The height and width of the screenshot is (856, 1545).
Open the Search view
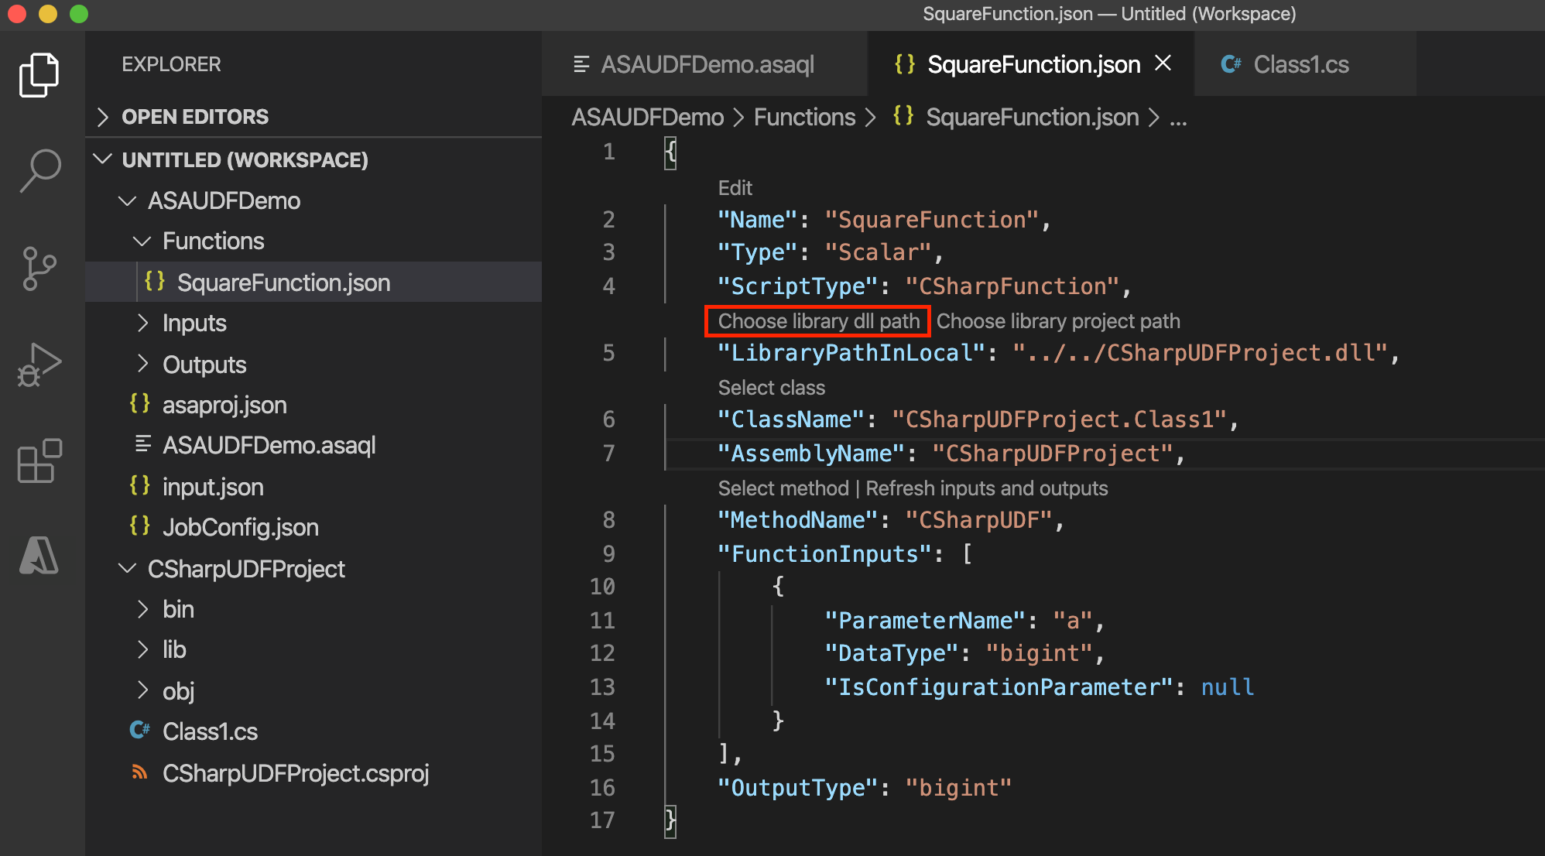point(39,169)
